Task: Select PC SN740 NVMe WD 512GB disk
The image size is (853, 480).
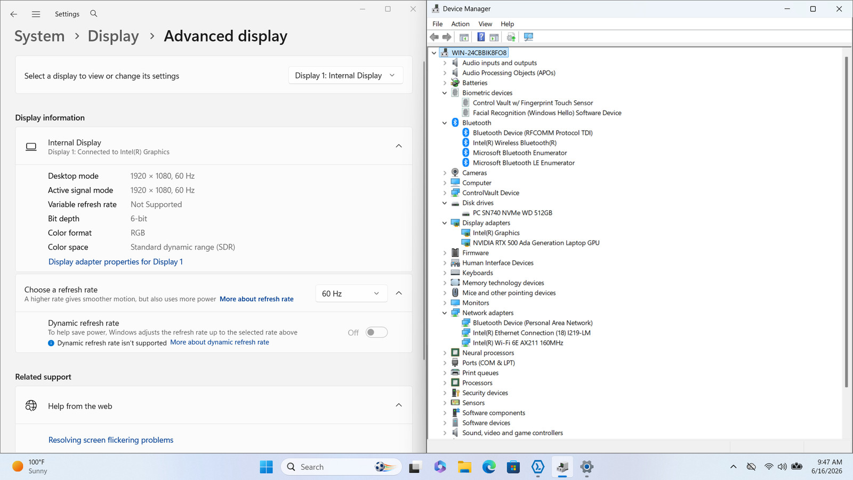Action: 512,213
